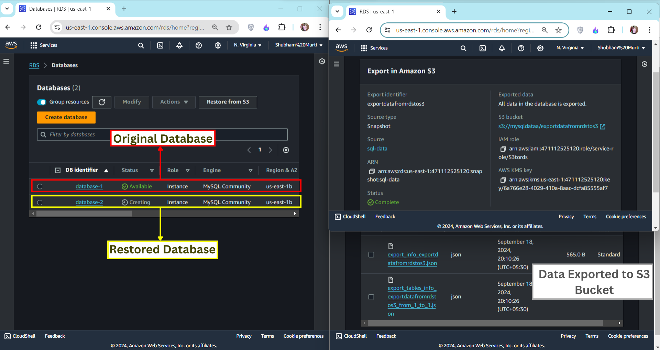Open database-1 link
This screenshot has width=660, height=350.
click(89, 186)
